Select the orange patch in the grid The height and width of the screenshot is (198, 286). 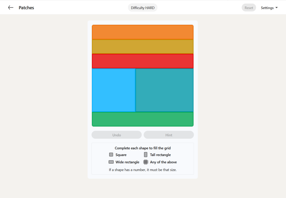coord(143,32)
